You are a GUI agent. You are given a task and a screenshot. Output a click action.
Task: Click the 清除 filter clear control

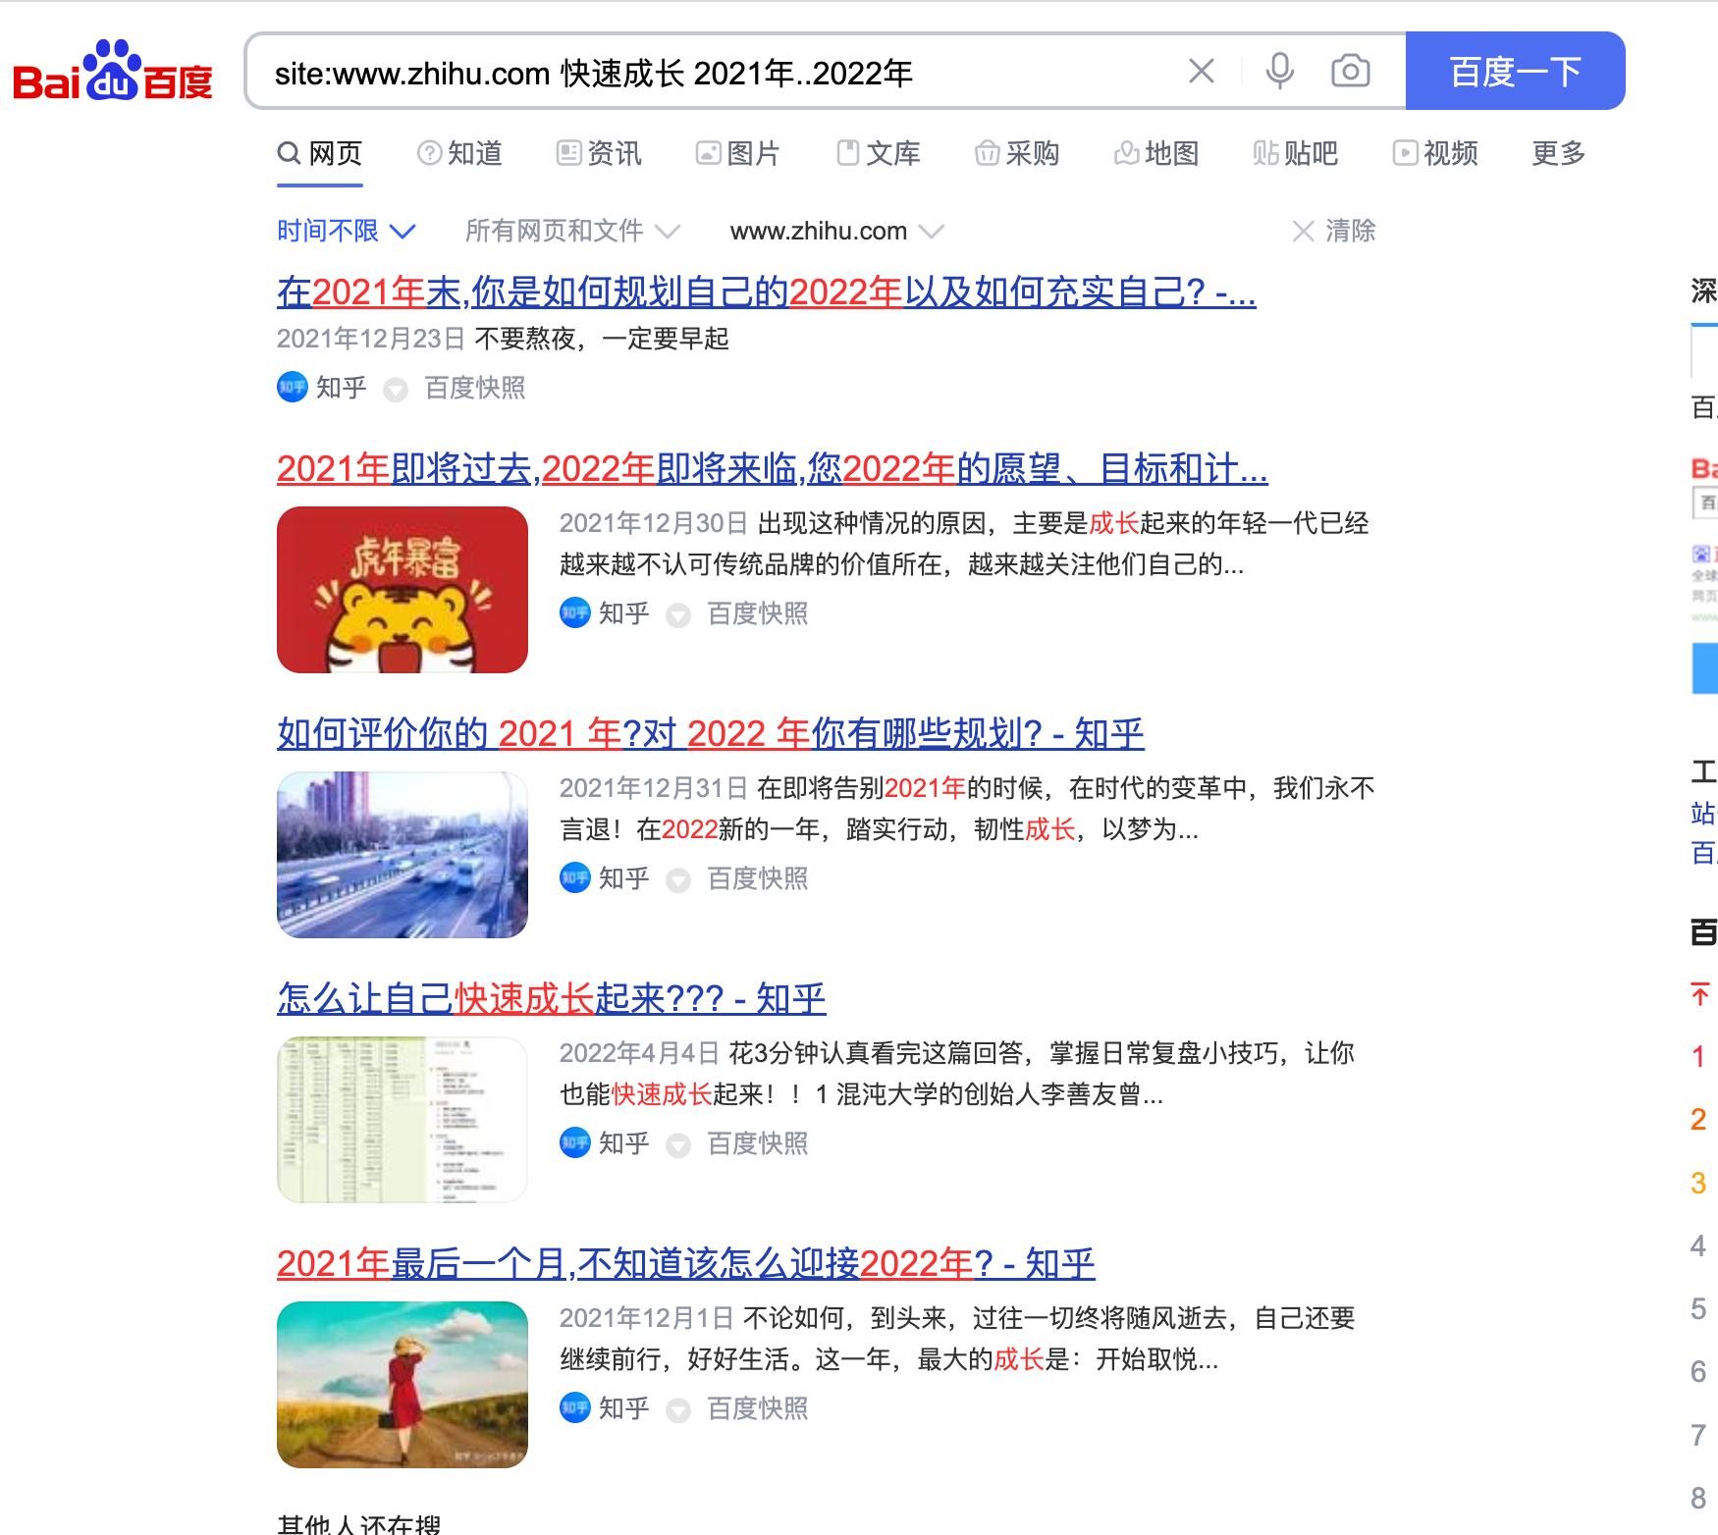coord(1337,231)
